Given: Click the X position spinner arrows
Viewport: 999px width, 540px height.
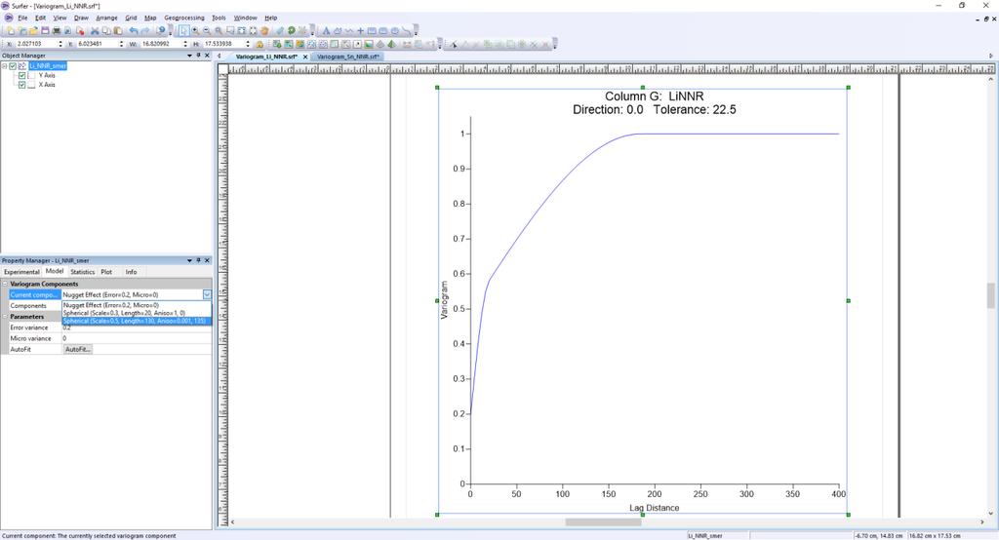Looking at the screenshot, I should 60,44.
